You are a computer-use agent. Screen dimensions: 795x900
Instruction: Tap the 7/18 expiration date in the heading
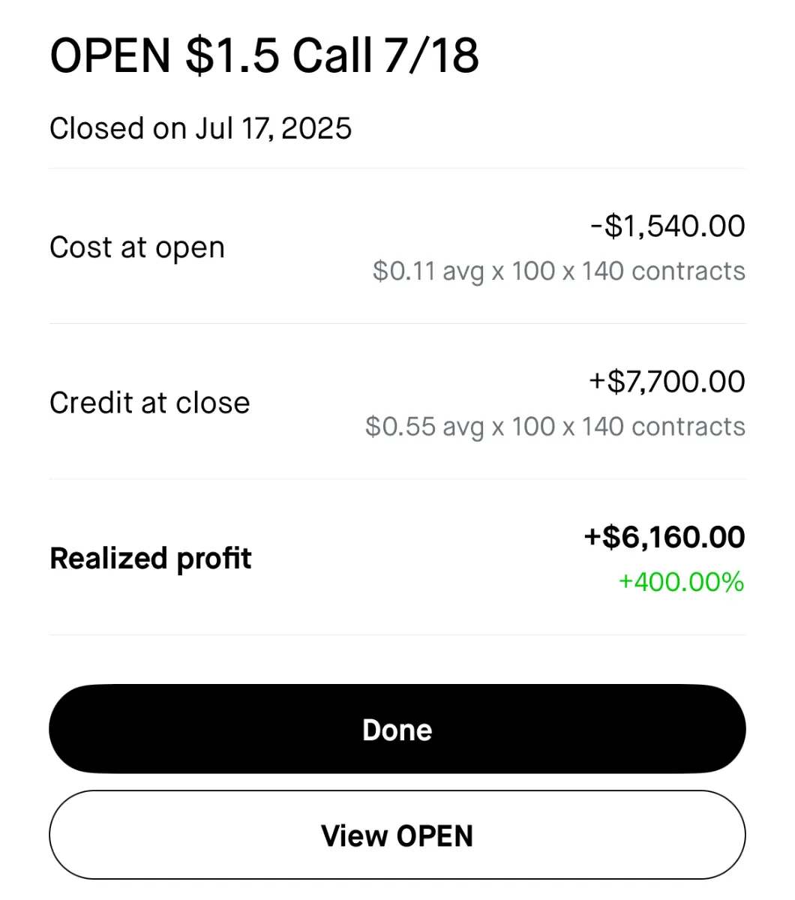[431, 55]
